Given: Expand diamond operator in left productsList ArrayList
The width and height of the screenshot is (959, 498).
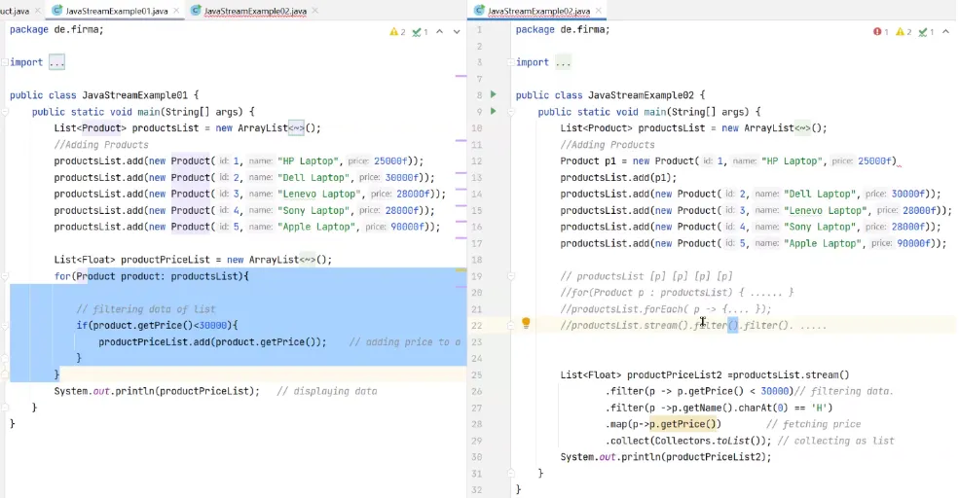Looking at the screenshot, I should tap(296, 128).
